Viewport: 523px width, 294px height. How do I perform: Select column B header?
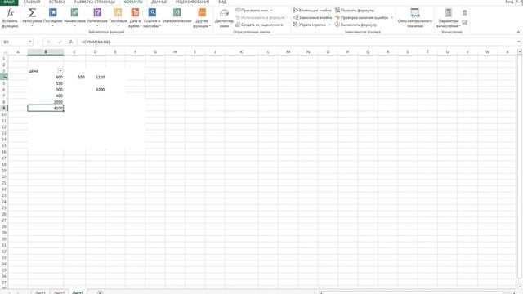click(46, 52)
